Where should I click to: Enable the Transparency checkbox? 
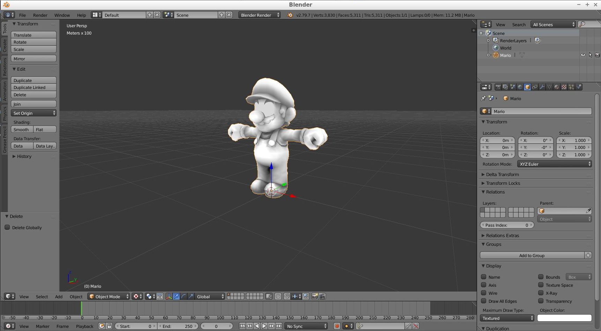pos(541,301)
